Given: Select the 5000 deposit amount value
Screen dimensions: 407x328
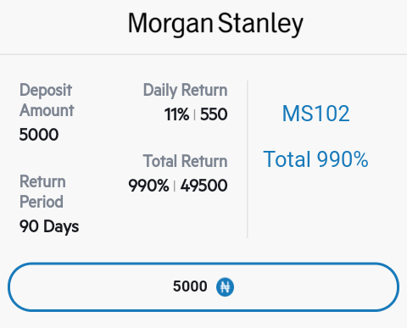Looking at the screenshot, I should click(39, 135).
